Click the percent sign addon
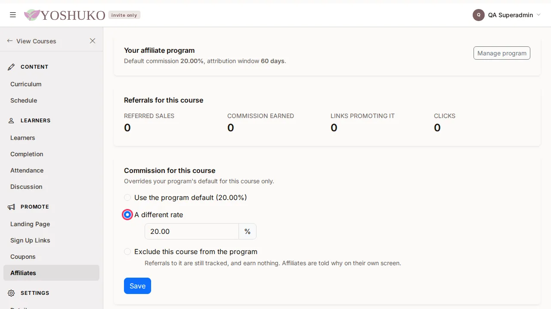 tap(248, 231)
